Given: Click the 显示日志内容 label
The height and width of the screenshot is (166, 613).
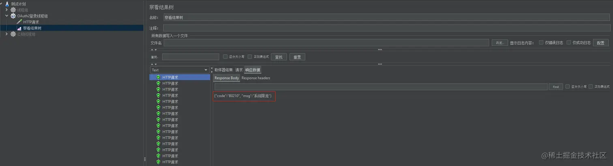Looking at the screenshot, I should point(523,43).
